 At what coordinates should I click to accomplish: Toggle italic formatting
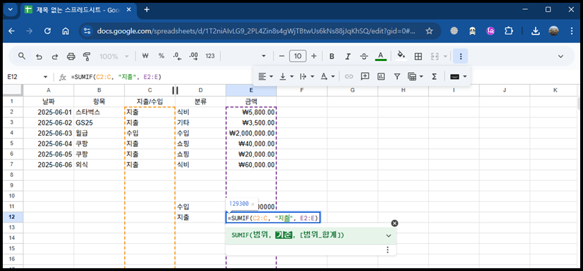[x=348, y=56]
